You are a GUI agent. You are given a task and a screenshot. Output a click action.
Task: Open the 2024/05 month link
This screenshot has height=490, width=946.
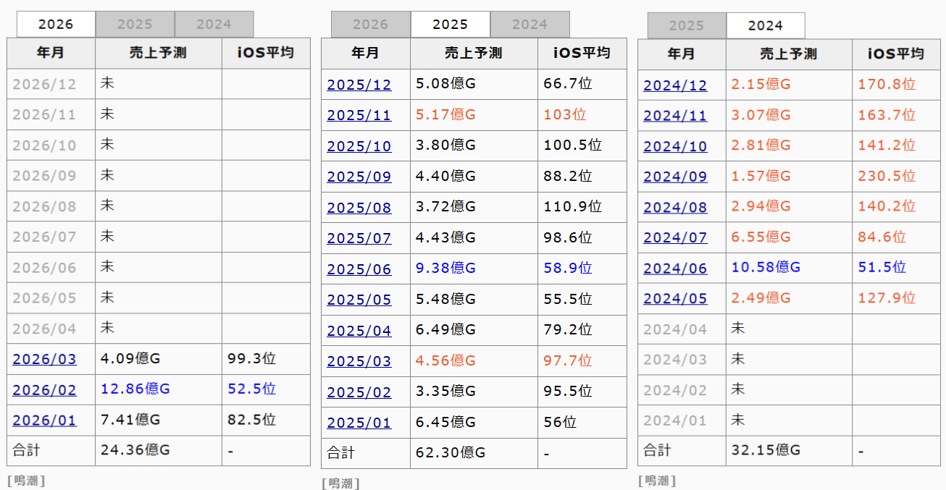[674, 299]
